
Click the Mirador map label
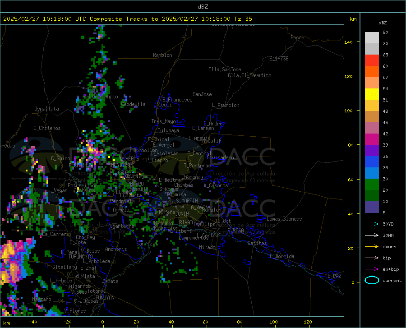[x=208, y=247]
